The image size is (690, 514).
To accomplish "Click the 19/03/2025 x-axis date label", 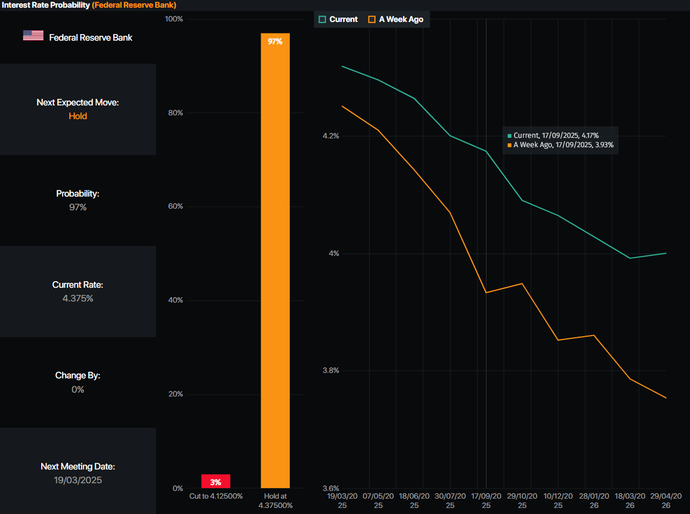I will tap(342, 500).
